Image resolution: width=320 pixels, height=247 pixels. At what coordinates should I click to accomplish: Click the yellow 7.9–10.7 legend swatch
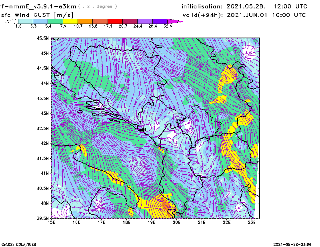click(x=70, y=21)
